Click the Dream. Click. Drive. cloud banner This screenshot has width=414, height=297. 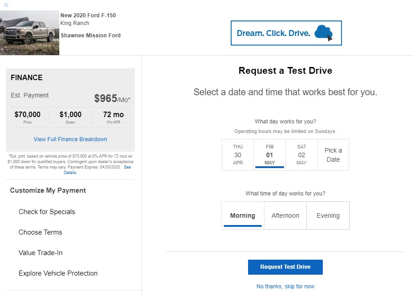[x=286, y=33]
